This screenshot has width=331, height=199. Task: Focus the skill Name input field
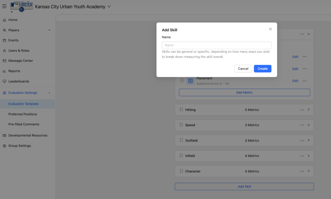pyautogui.click(x=217, y=45)
